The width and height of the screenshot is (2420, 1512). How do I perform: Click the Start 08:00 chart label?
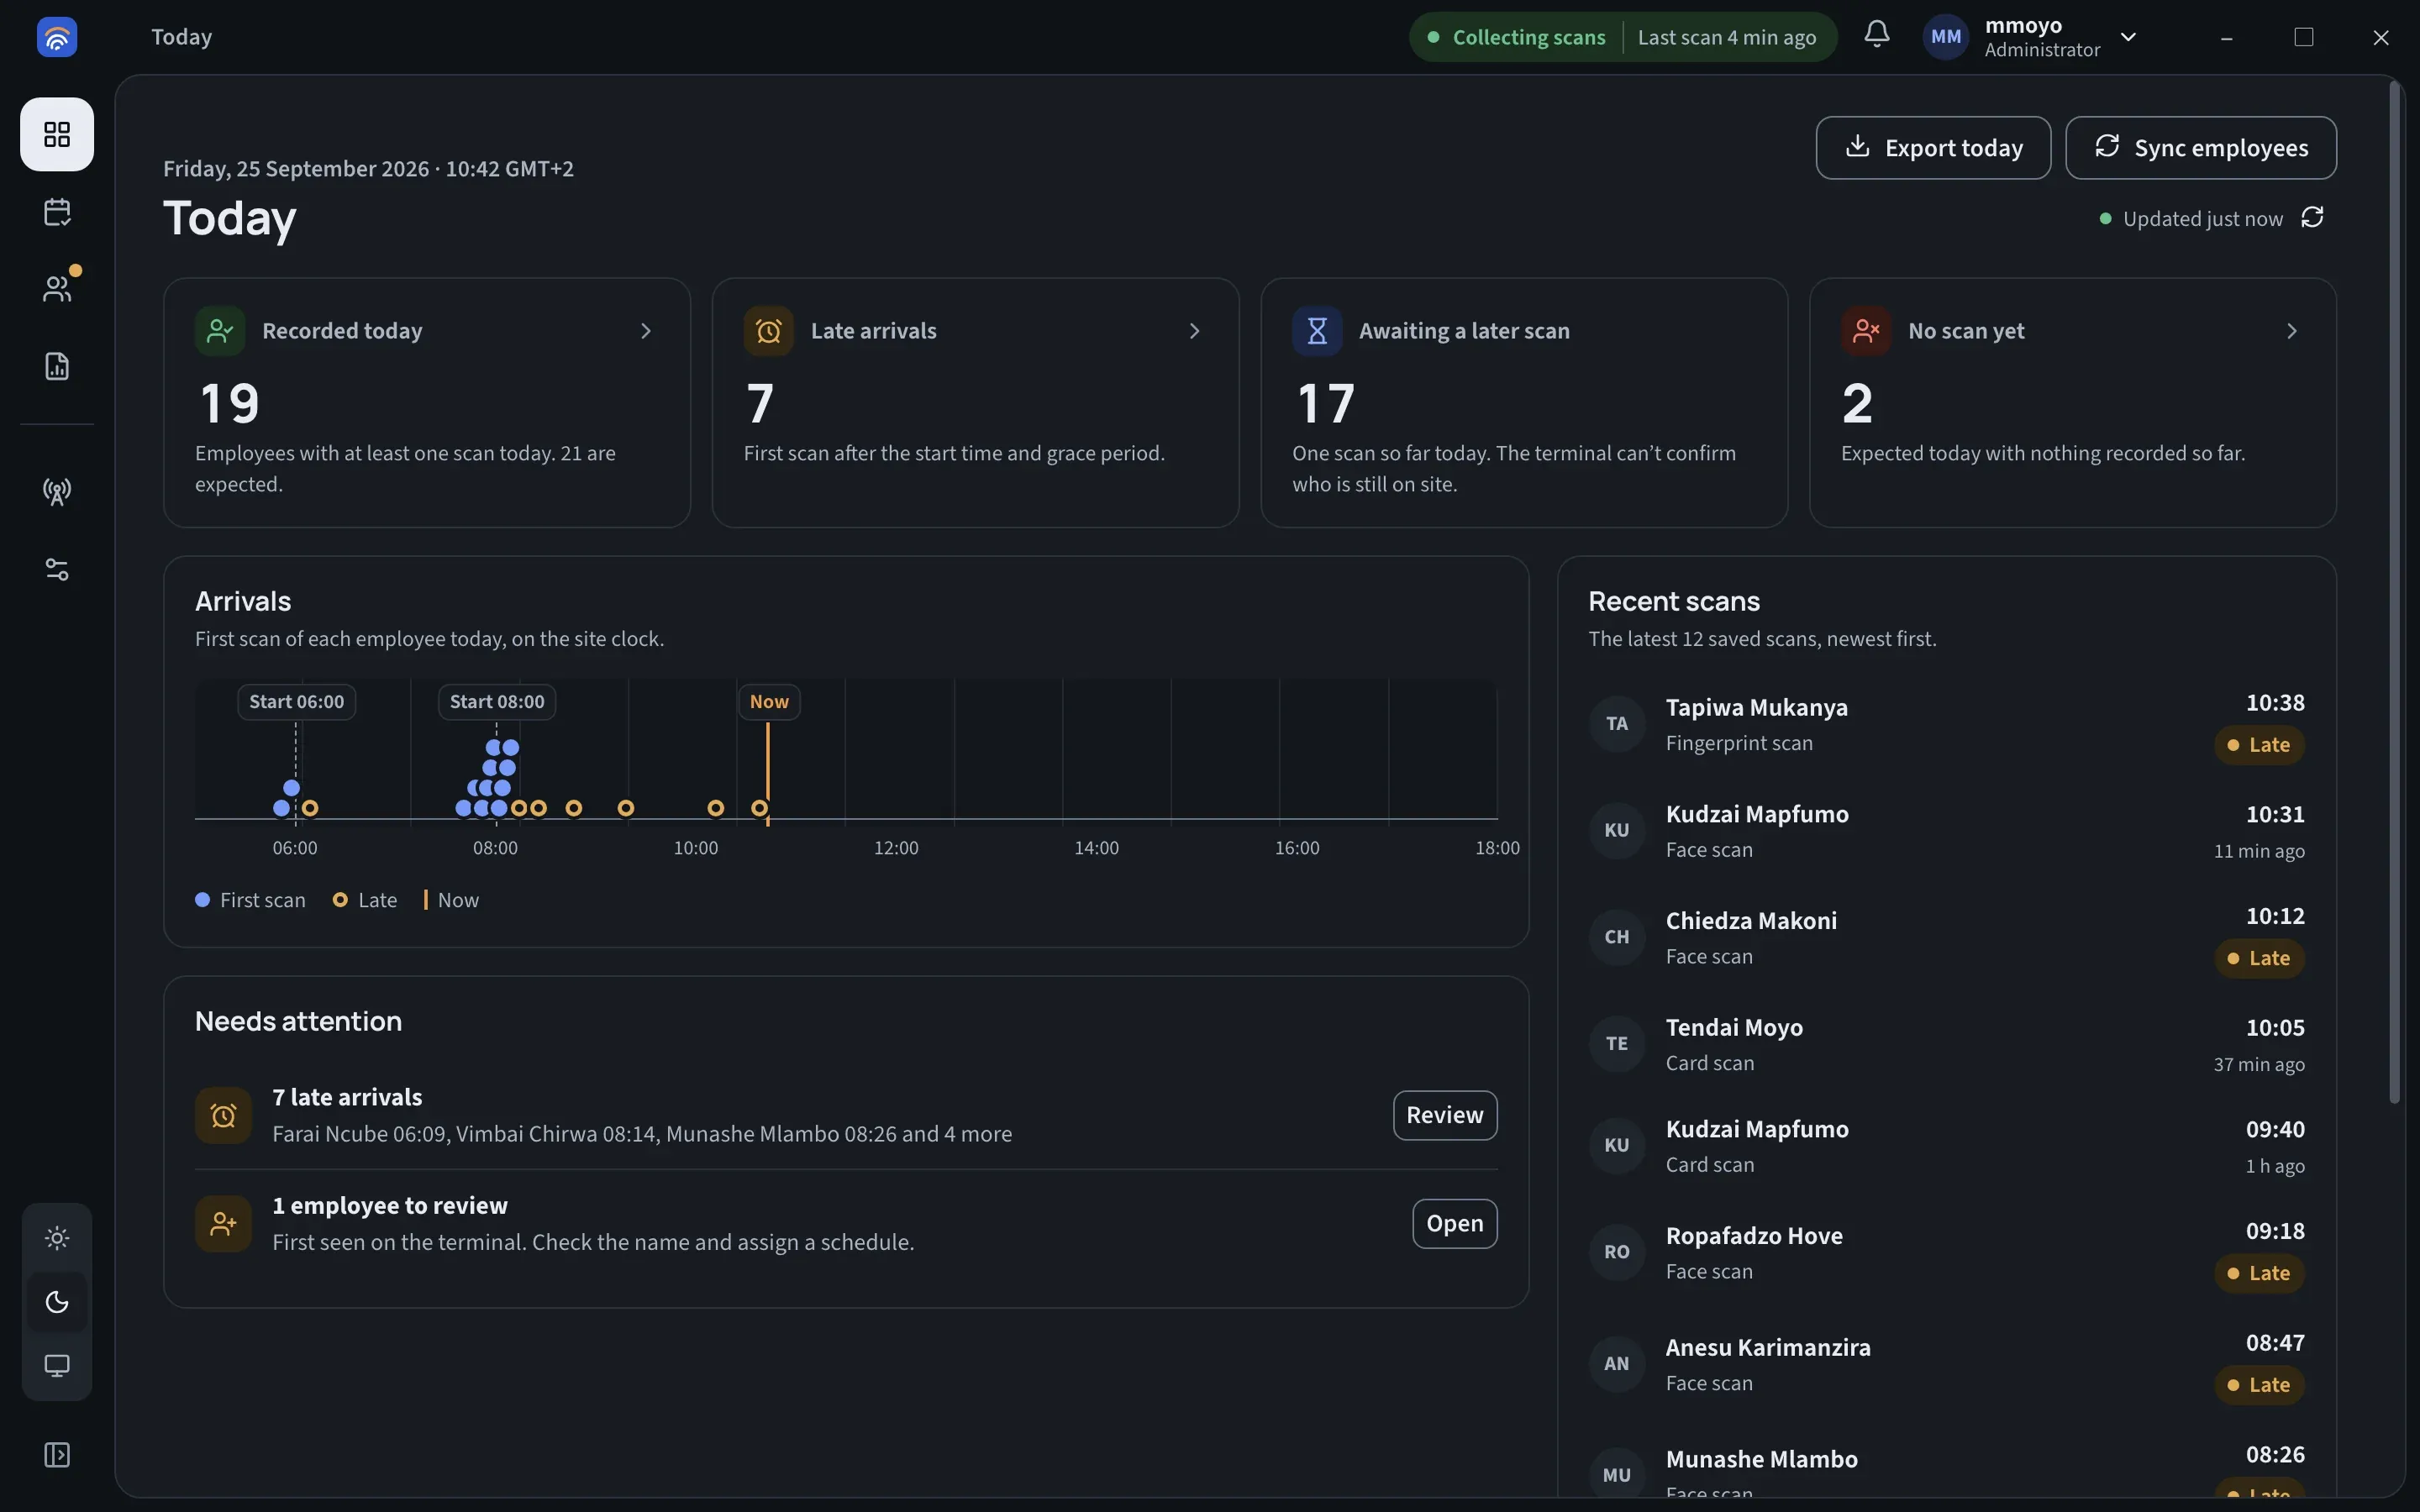[497, 702]
